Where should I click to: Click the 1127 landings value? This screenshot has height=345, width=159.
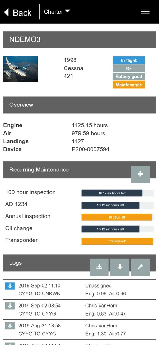(78, 141)
